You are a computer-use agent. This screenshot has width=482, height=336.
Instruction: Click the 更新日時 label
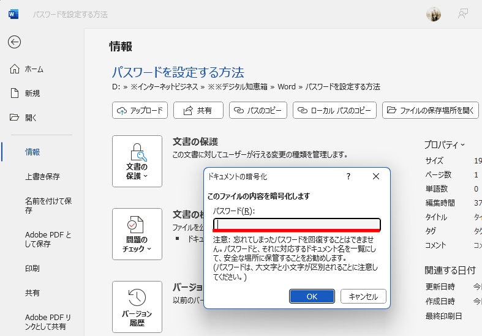[x=440, y=286]
